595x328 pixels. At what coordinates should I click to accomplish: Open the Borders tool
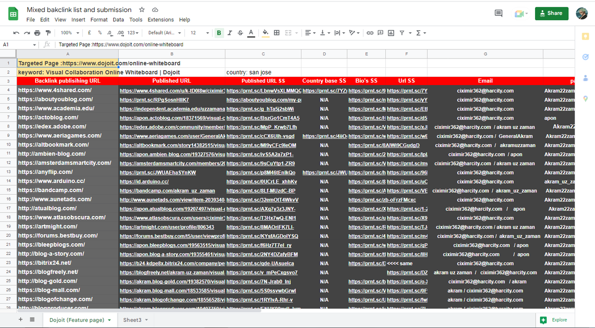276,33
